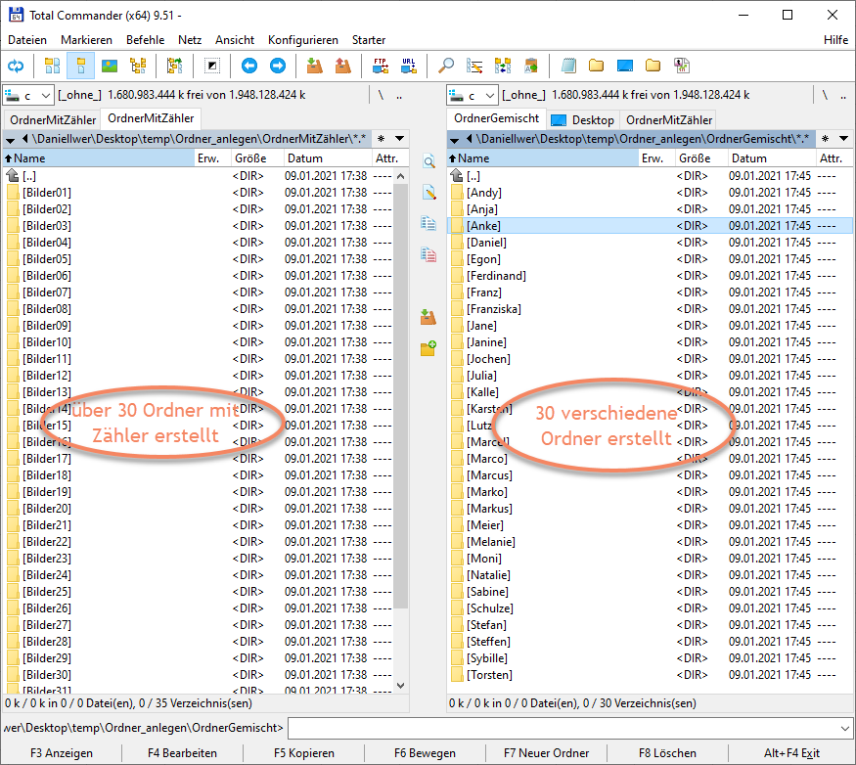Open the multi-rename tool icon
The height and width of the screenshot is (765, 856).
(x=474, y=67)
